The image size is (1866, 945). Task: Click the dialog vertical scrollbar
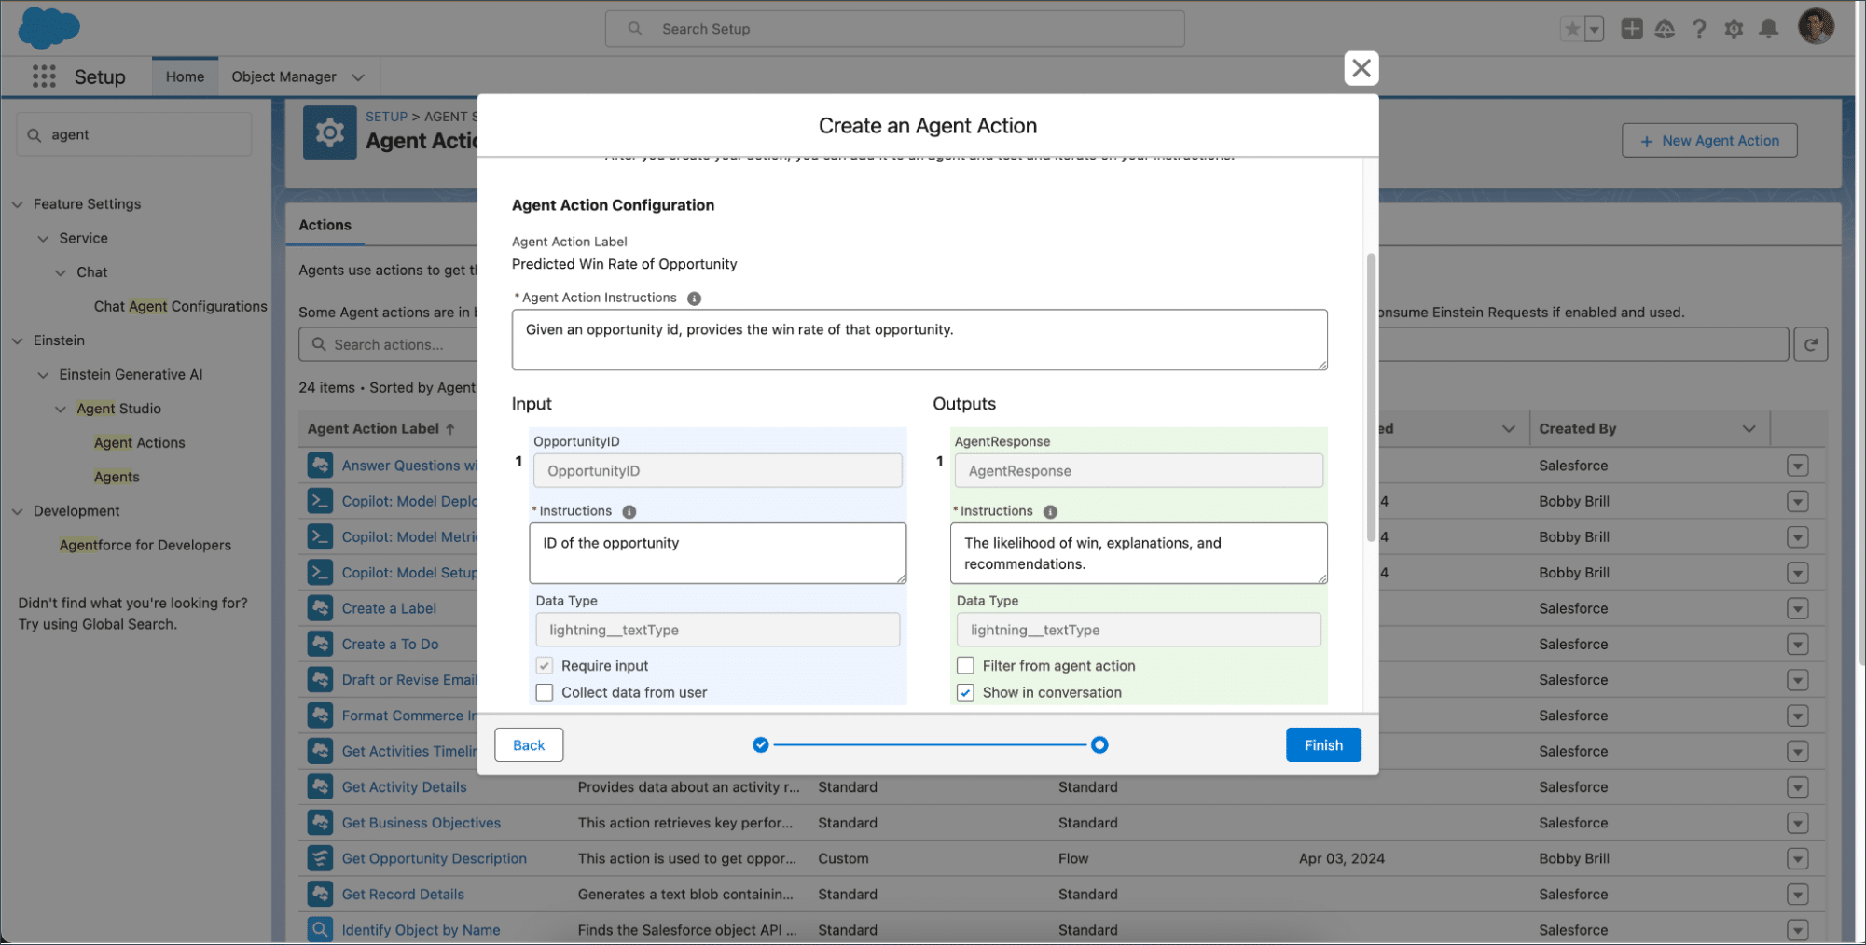click(x=1370, y=396)
